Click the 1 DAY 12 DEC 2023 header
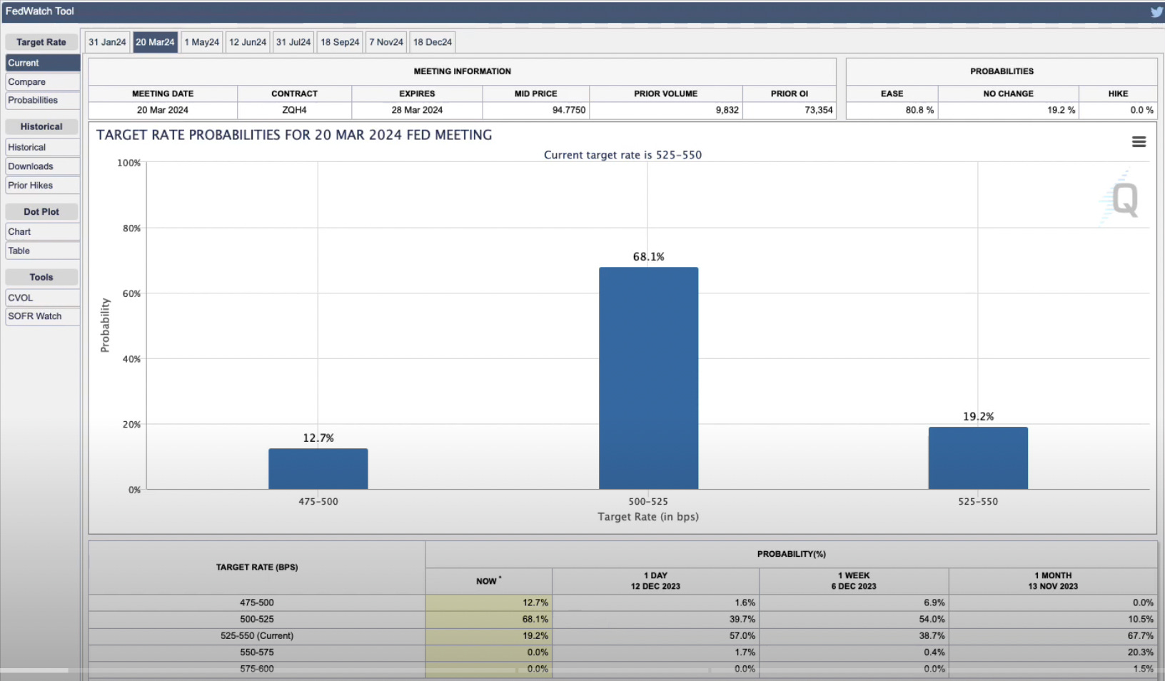Screen dimensions: 1165x681 [x=655, y=581]
